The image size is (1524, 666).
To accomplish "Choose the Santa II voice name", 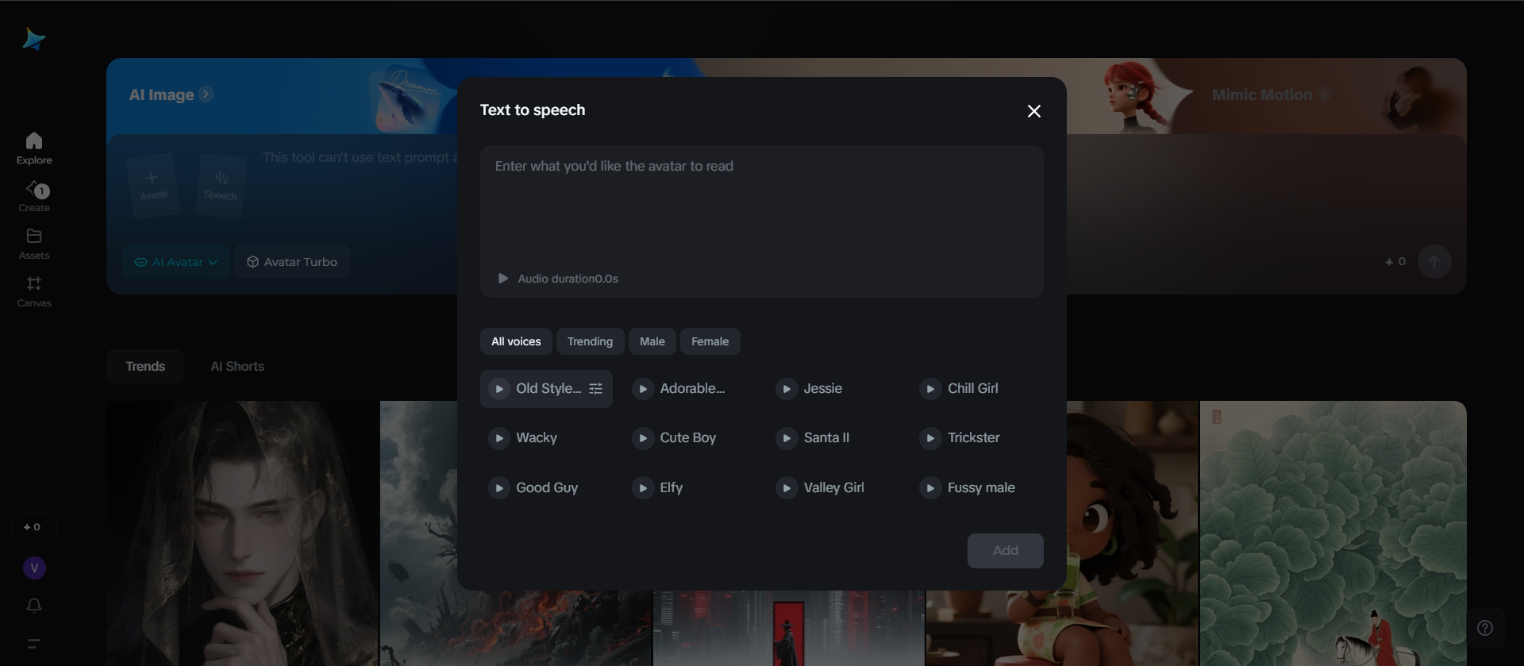I will tap(826, 438).
